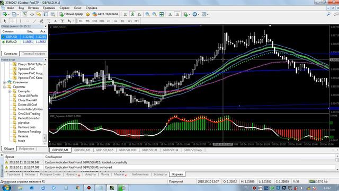Select the PeriodConverter script
The width and height of the screenshot is (339, 191).
pyautogui.click(x=29, y=118)
